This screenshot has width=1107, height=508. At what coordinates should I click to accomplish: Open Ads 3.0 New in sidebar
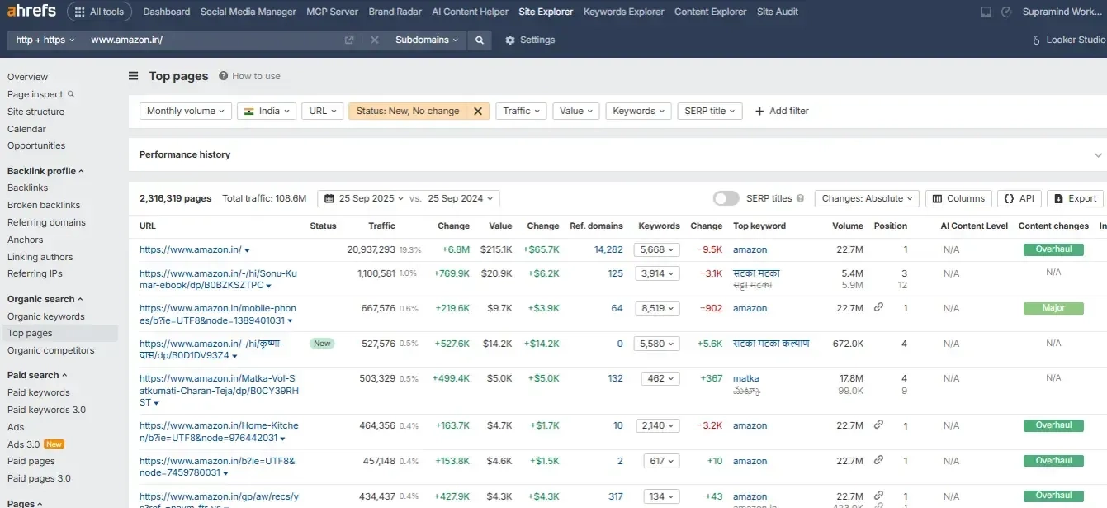coord(35,444)
